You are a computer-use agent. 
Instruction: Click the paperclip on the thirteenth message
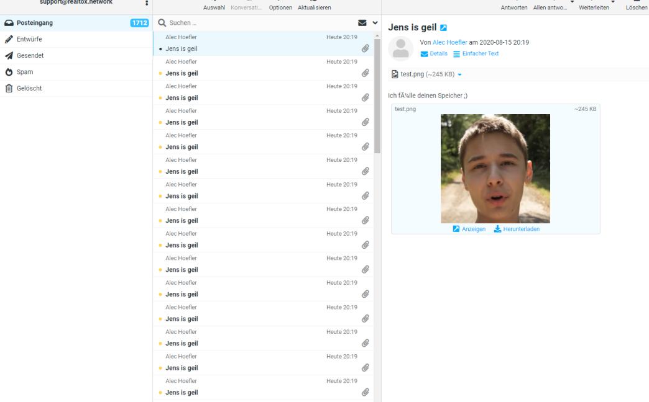(x=365, y=343)
